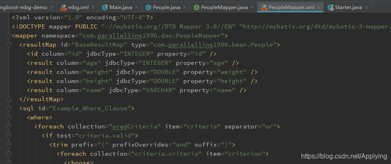The width and height of the screenshot is (391, 164).
Task: Click the http://mybatis.org DTD URL
Action: click(x=315, y=26)
